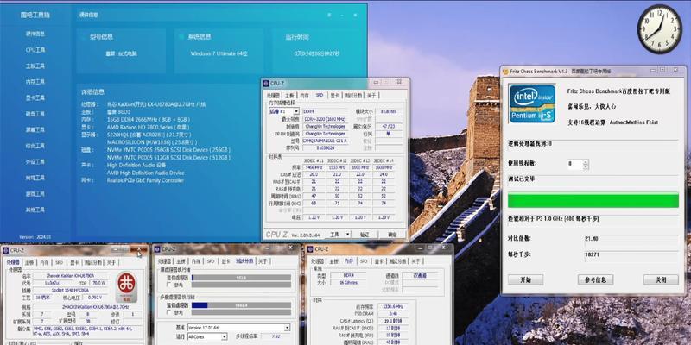691x345 pixels.
Task: Click the 工具 button in CPU-Z SPD window
Action: click(335, 235)
